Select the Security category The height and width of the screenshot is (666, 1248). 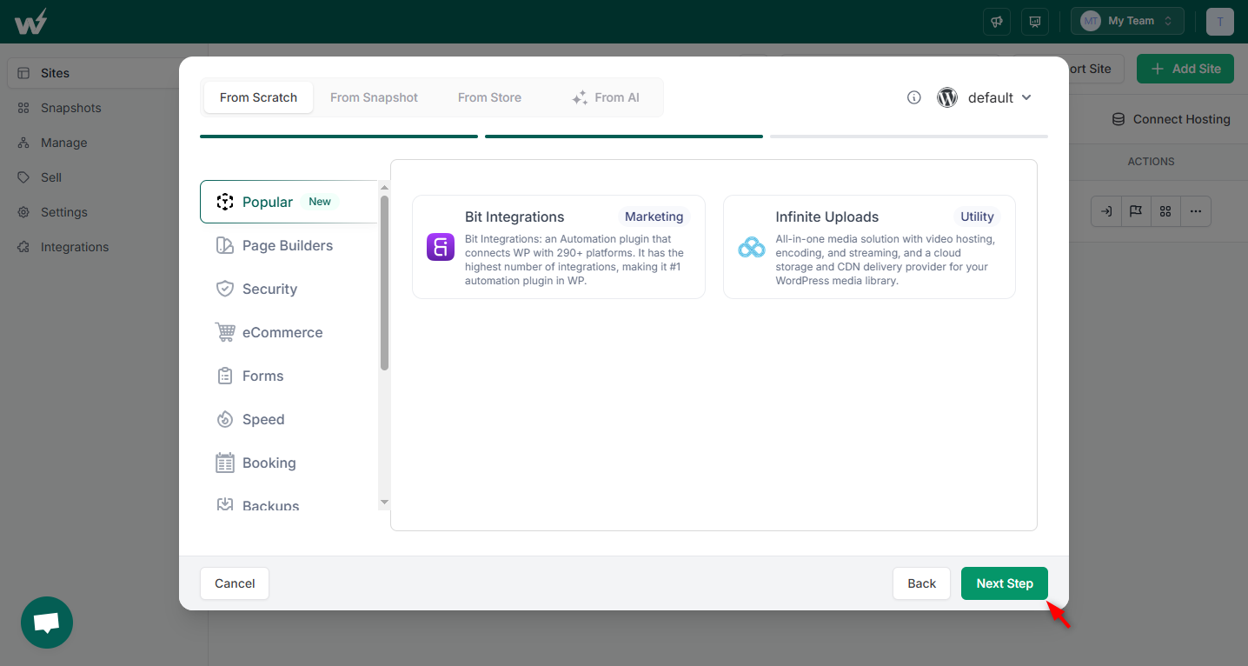pos(289,289)
